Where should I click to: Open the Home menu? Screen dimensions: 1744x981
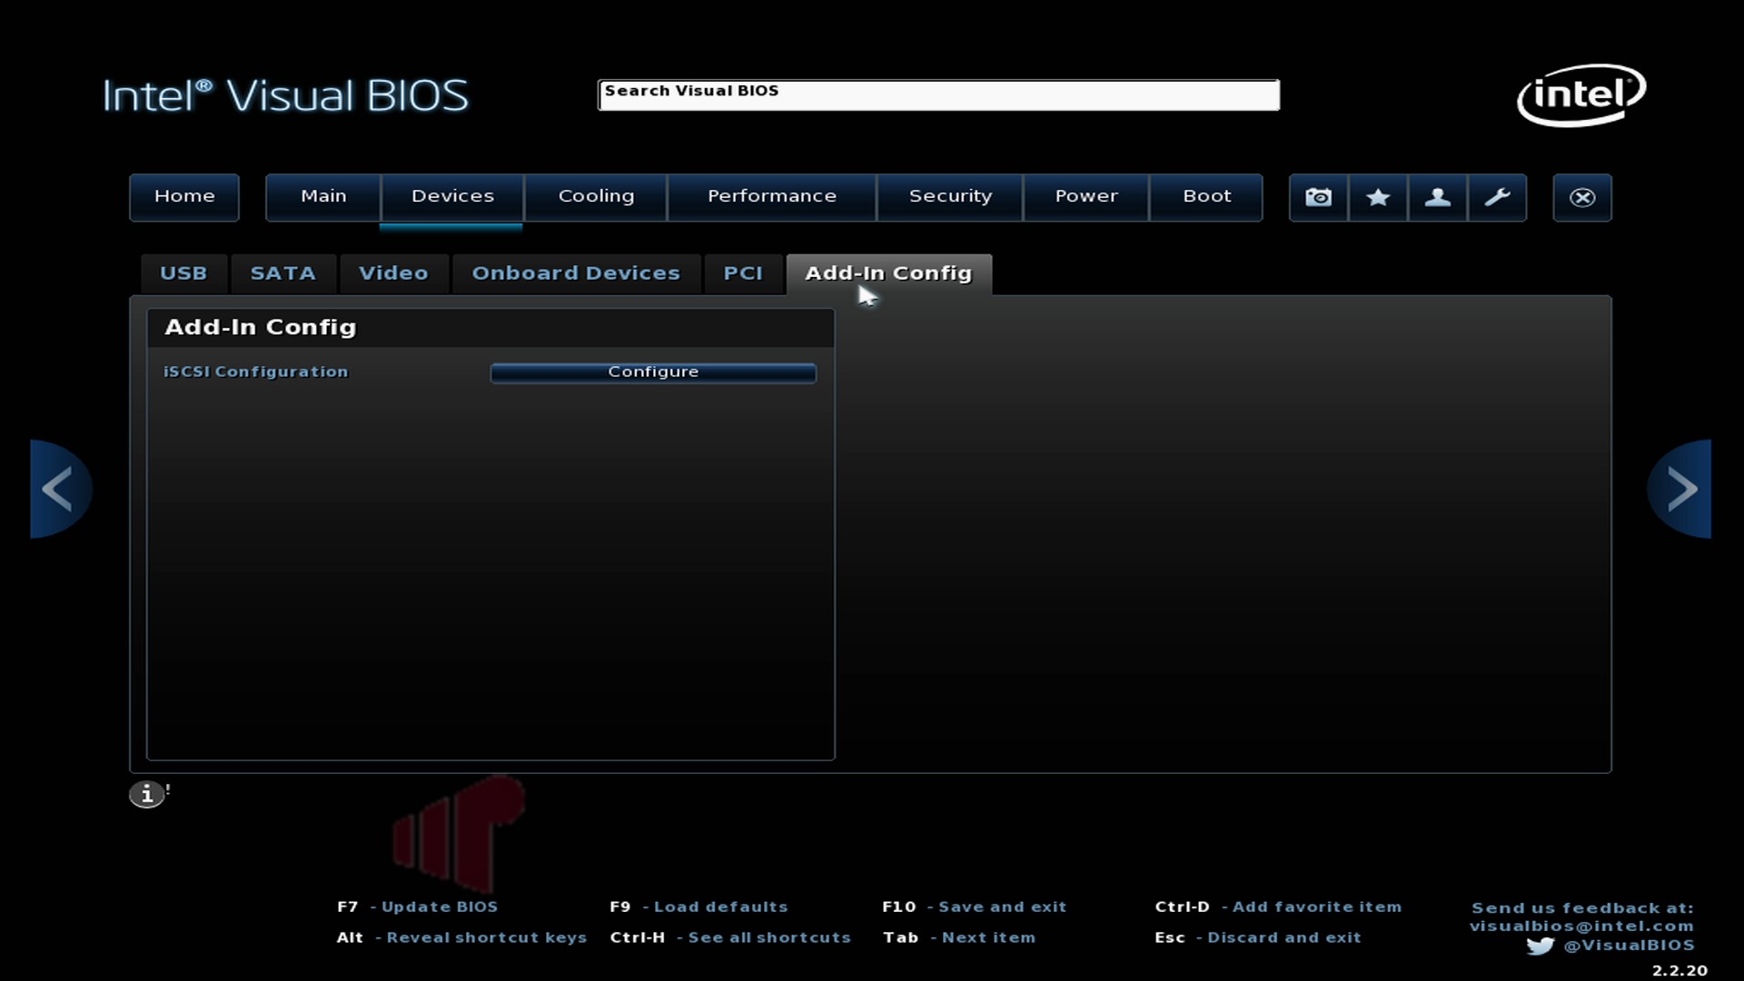[184, 197]
